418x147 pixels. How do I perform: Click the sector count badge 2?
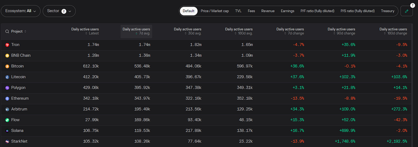tap(64, 11)
